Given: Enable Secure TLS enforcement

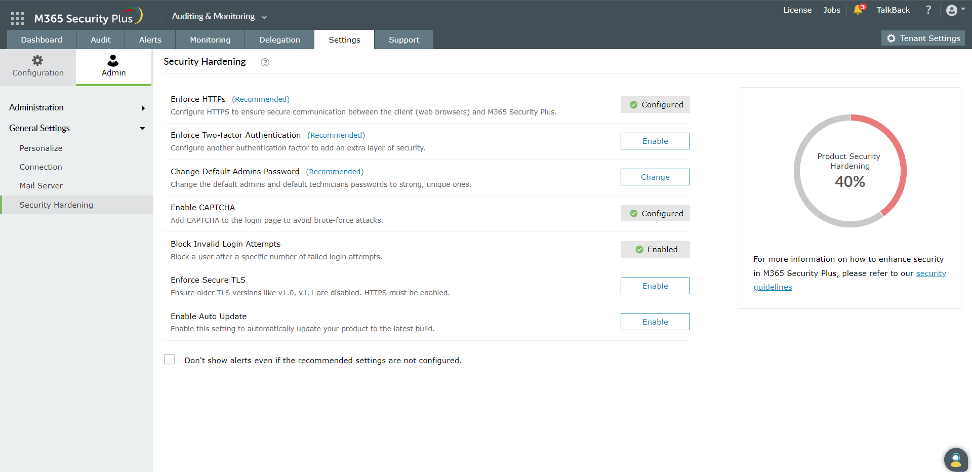Looking at the screenshot, I should (655, 286).
